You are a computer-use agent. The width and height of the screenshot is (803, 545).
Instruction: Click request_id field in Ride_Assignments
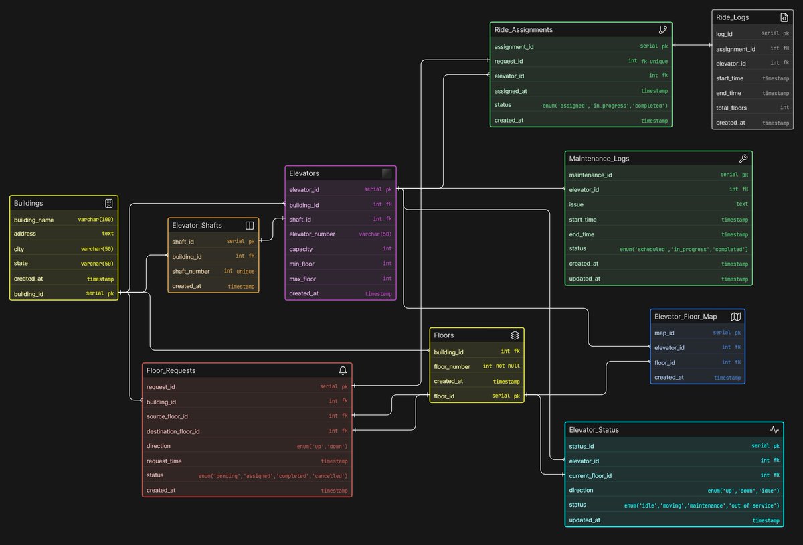pos(581,62)
